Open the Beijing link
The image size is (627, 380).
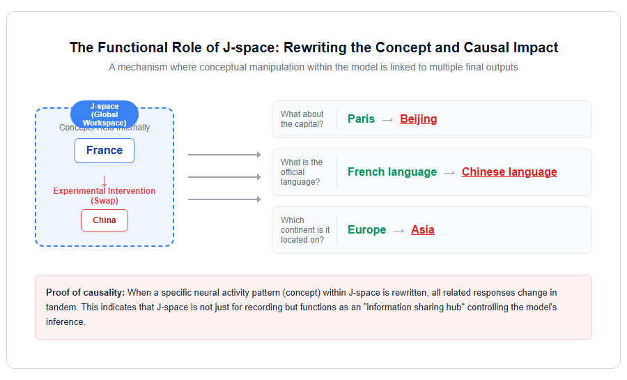[x=418, y=119]
